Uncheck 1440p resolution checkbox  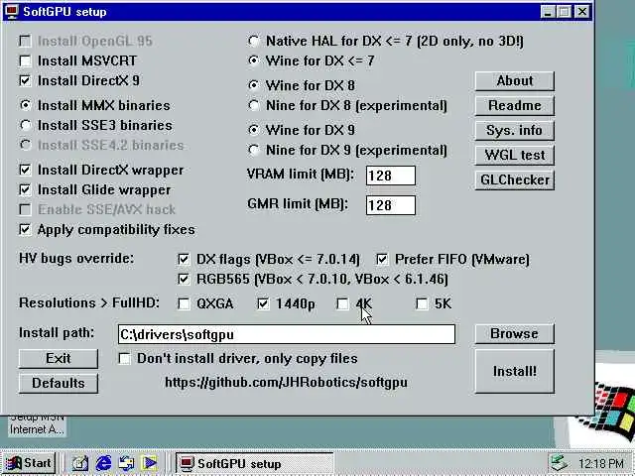coord(263,303)
